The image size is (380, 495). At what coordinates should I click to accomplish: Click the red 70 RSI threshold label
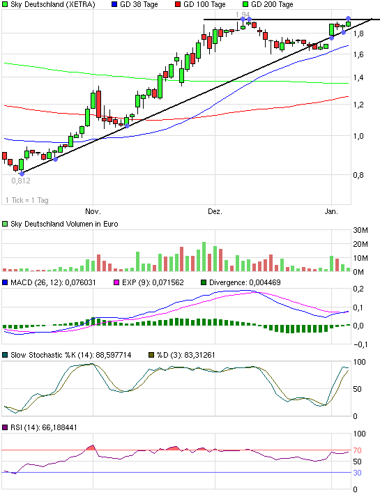point(357,450)
